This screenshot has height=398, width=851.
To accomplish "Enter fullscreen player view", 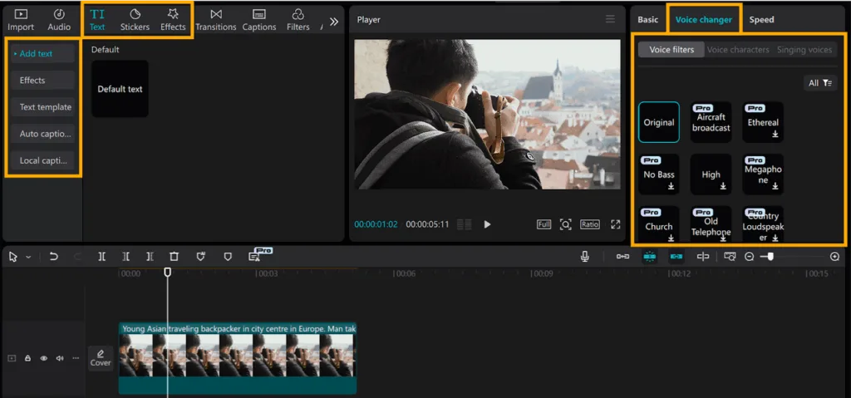I will 616,224.
